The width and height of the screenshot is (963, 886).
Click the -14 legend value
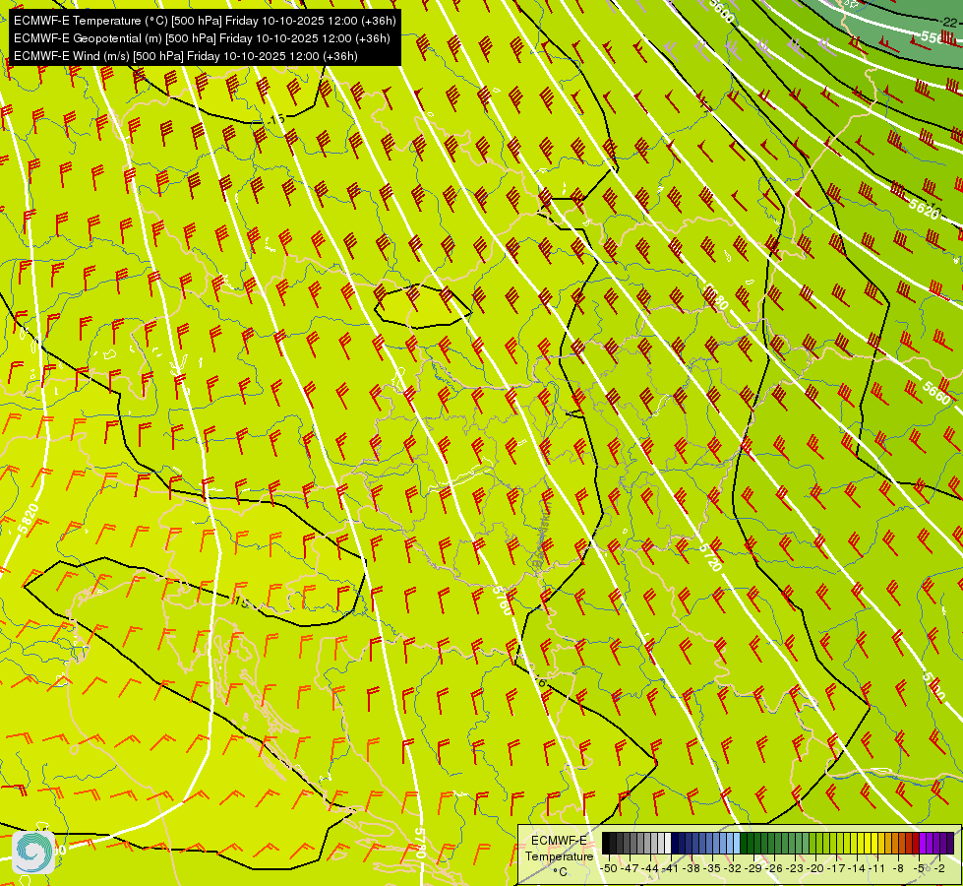(x=857, y=868)
